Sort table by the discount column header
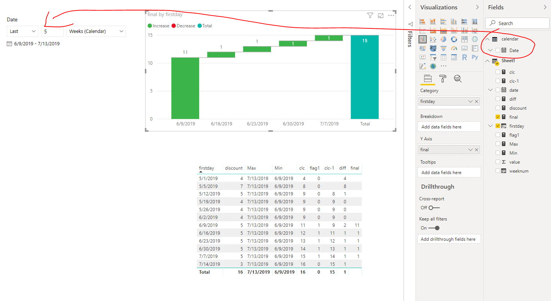This screenshot has width=551, height=301. click(x=234, y=168)
